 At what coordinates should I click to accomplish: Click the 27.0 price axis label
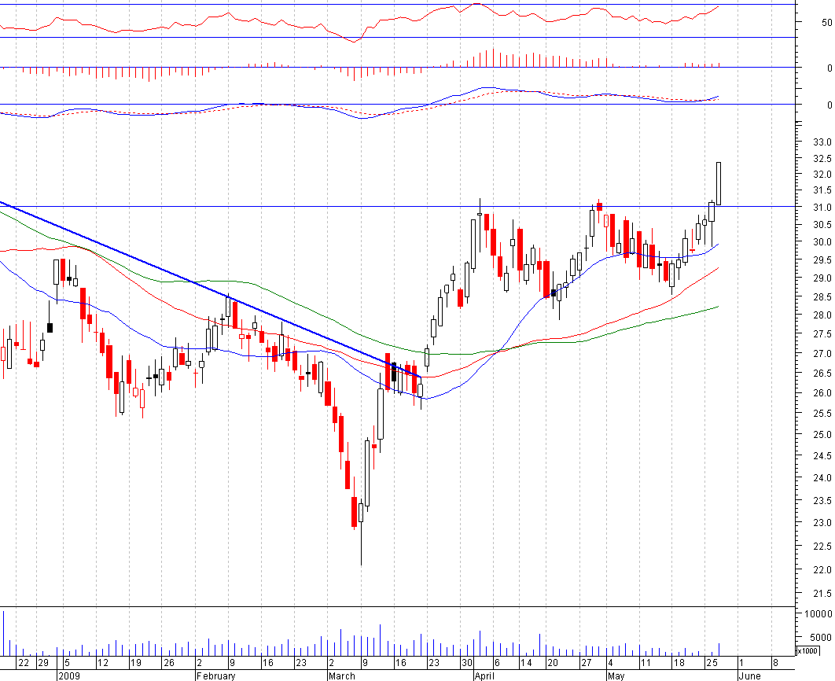(x=822, y=354)
